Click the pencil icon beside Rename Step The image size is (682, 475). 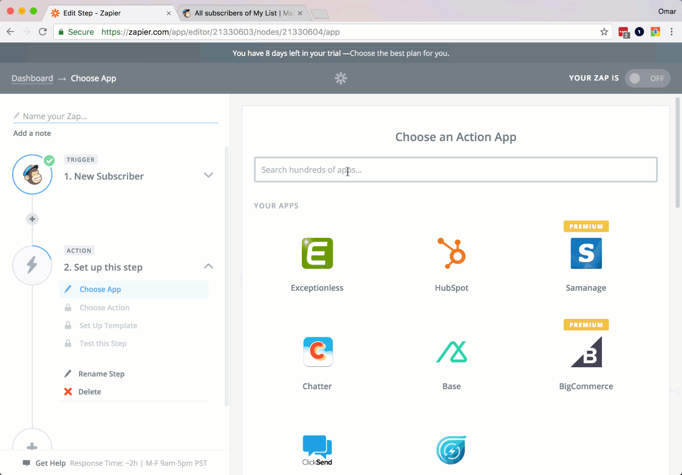68,374
